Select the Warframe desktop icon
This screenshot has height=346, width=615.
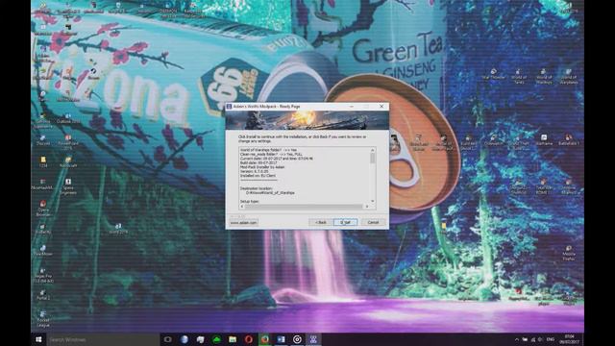(x=544, y=140)
